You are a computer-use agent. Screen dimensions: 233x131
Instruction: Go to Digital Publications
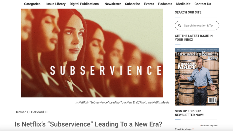pyautogui.click(x=84, y=4)
